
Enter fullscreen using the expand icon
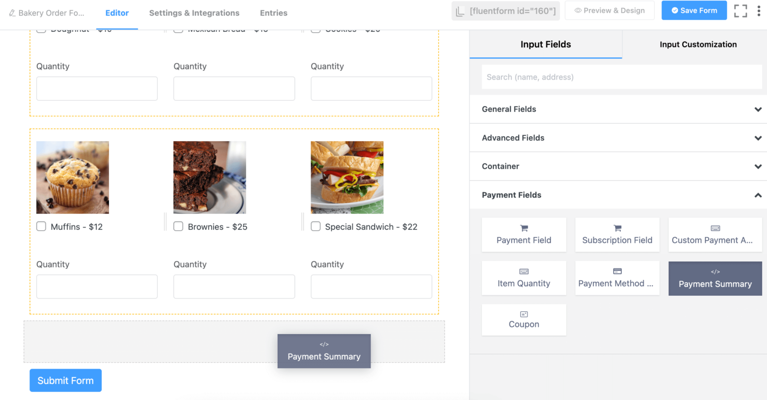point(741,10)
